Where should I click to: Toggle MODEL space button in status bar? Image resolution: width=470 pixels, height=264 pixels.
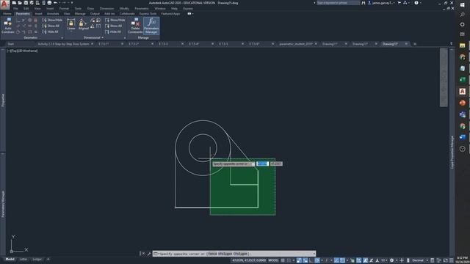[x=273, y=260]
